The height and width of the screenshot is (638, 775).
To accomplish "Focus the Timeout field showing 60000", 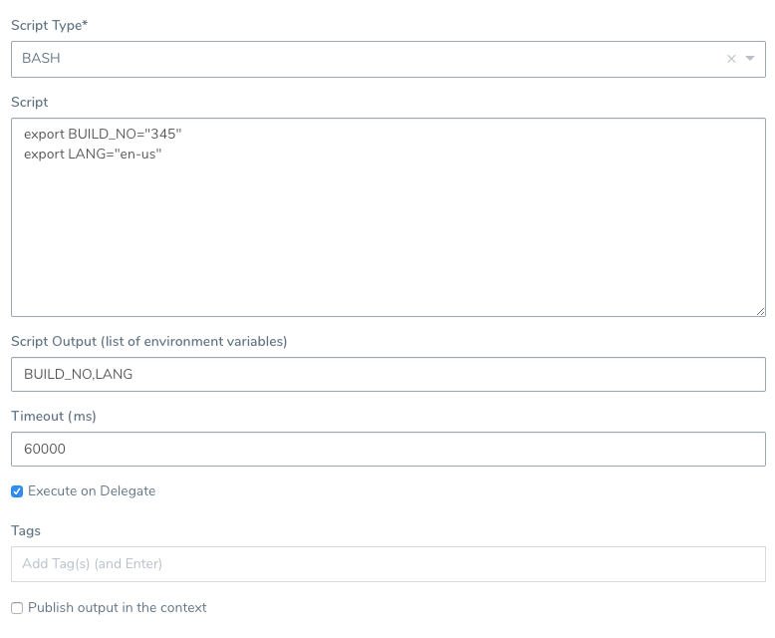I will point(387,449).
